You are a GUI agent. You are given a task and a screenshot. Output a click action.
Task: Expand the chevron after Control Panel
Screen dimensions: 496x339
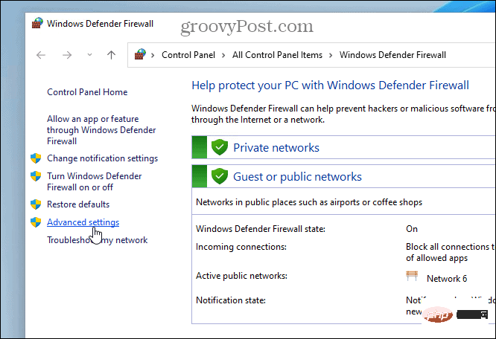point(223,55)
